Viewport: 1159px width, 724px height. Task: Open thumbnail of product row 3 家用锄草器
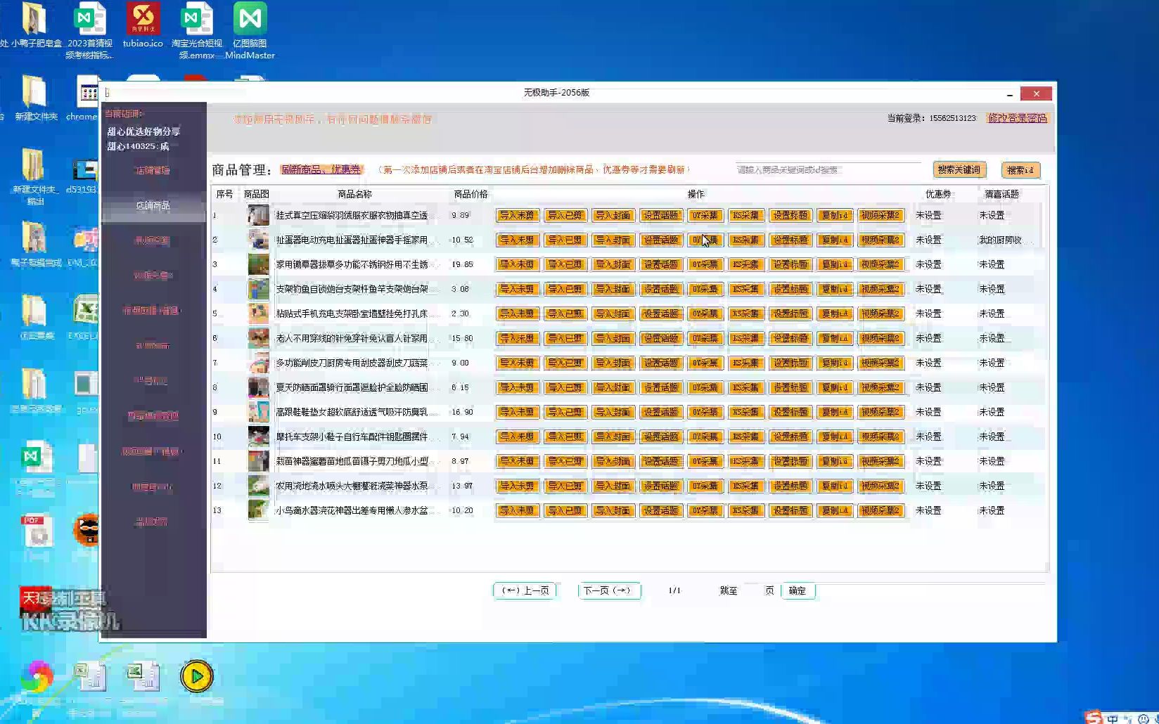click(x=258, y=264)
